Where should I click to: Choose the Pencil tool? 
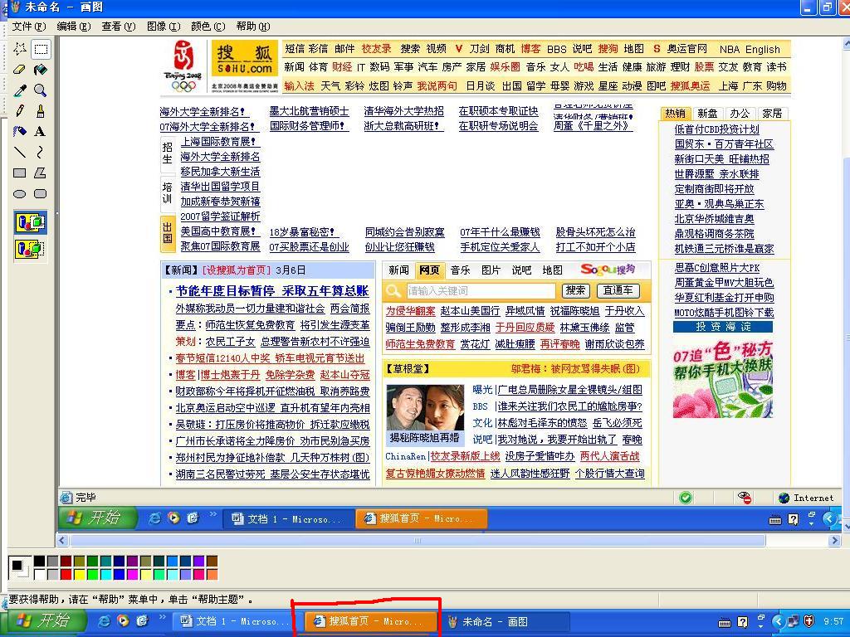coord(20,111)
